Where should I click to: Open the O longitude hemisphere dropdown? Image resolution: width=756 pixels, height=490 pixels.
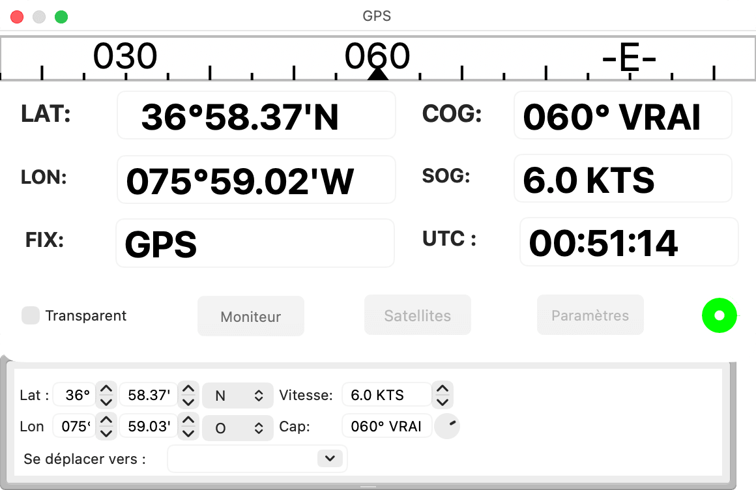coord(238,428)
